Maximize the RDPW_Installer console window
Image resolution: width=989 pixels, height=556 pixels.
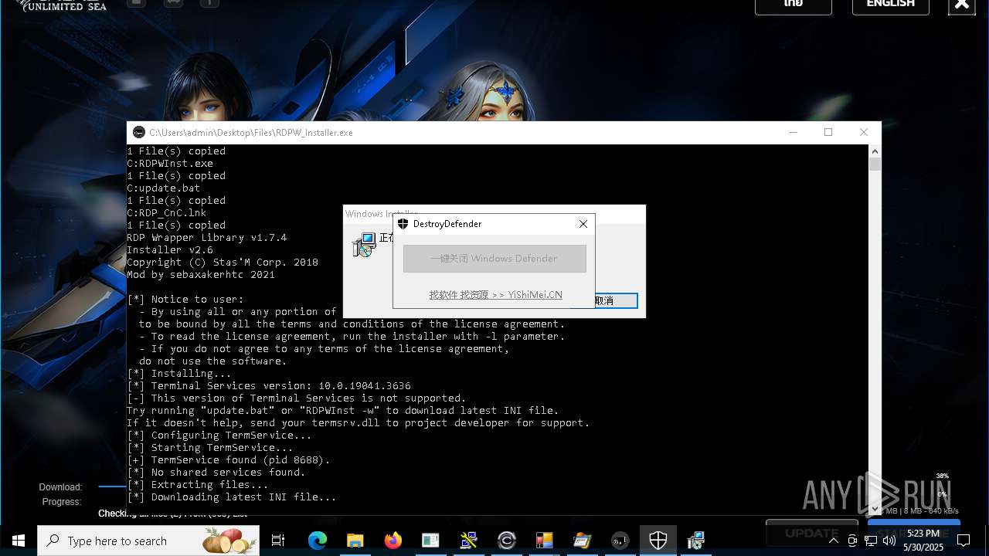[x=828, y=133]
